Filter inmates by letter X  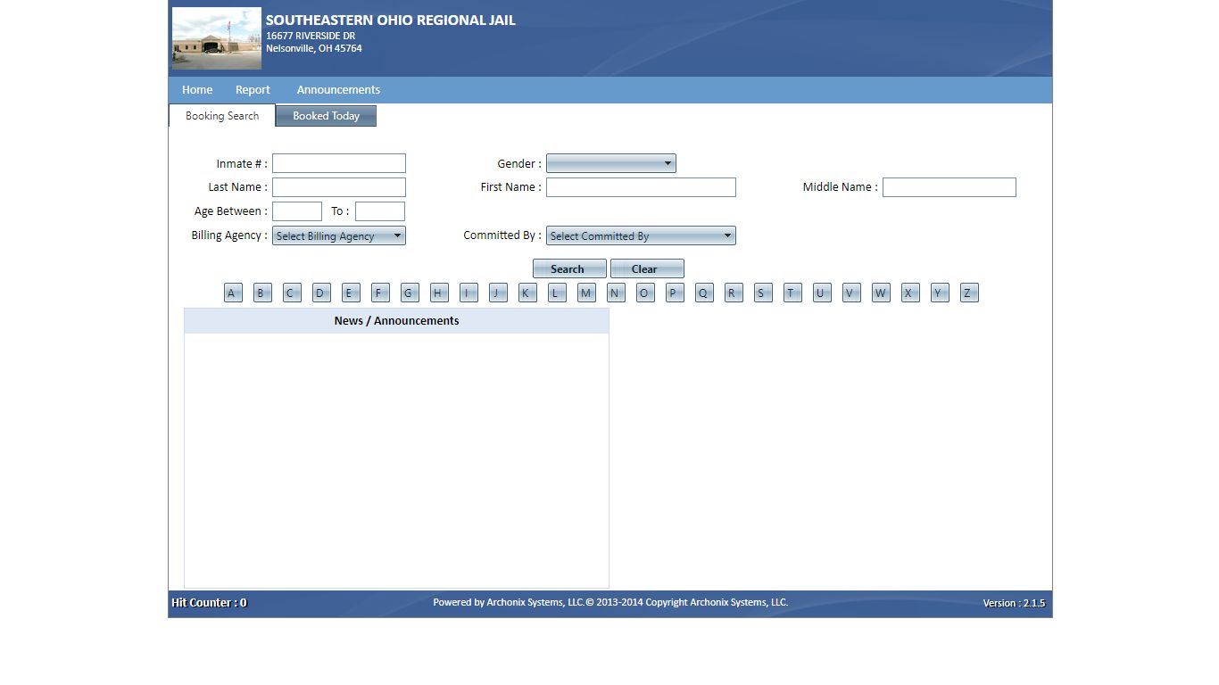(x=910, y=293)
